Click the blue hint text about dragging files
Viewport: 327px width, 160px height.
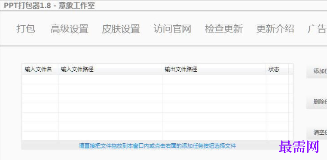(157, 146)
